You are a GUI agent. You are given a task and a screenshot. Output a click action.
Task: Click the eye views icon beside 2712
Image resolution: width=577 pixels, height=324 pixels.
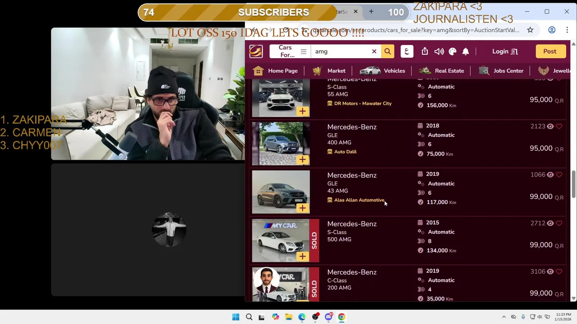550,223
